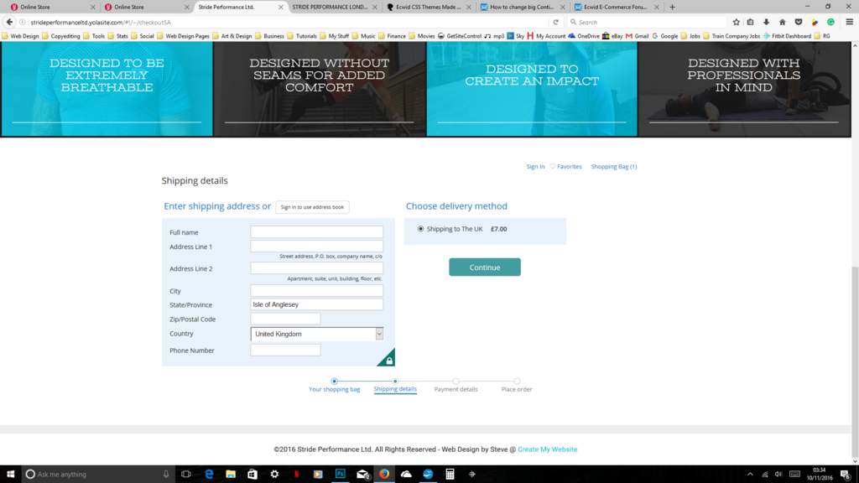This screenshot has width=859, height=483.
Task: Open the Calculator taskbar icon
Action: point(450,474)
